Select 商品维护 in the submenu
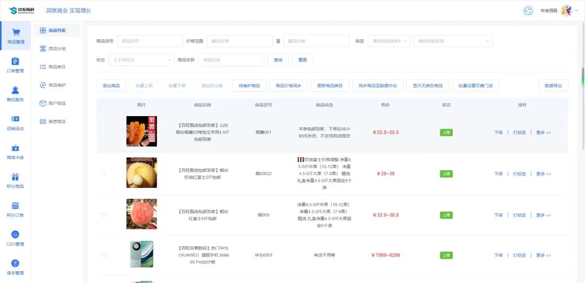This screenshot has width=585, height=283. pos(57,85)
